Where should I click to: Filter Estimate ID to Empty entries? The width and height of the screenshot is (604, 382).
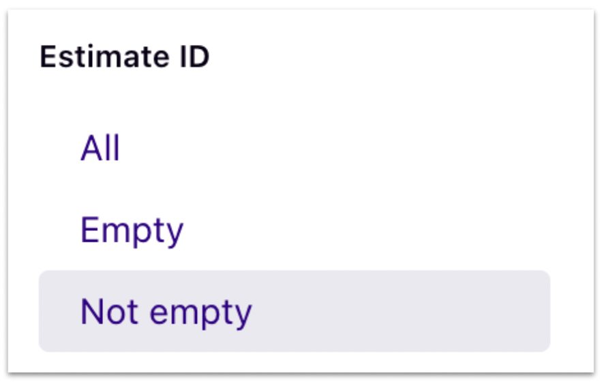(x=295, y=230)
